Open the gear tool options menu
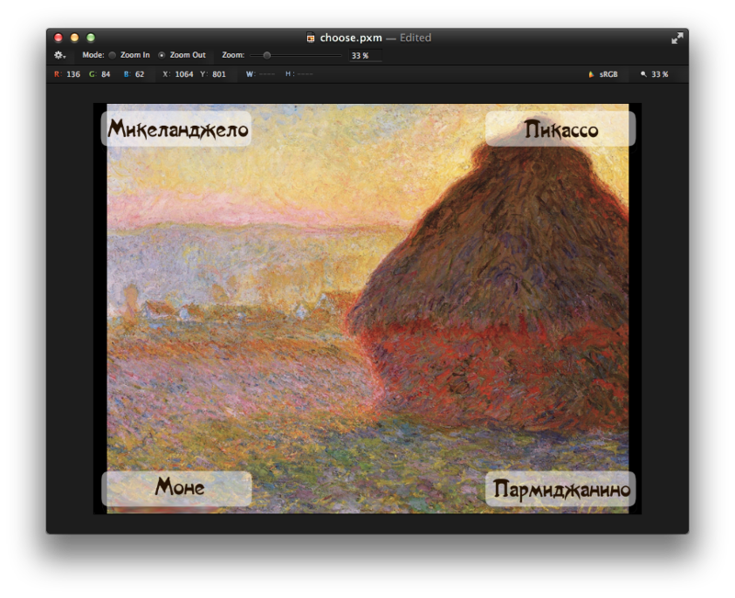The height and width of the screenshot is (598, 735). click(x=60, y=55)
